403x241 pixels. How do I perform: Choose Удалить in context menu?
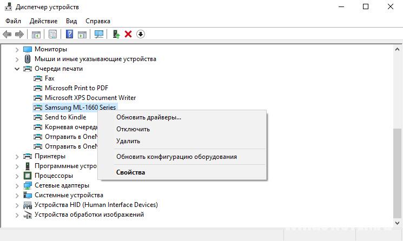coord(182,141)
